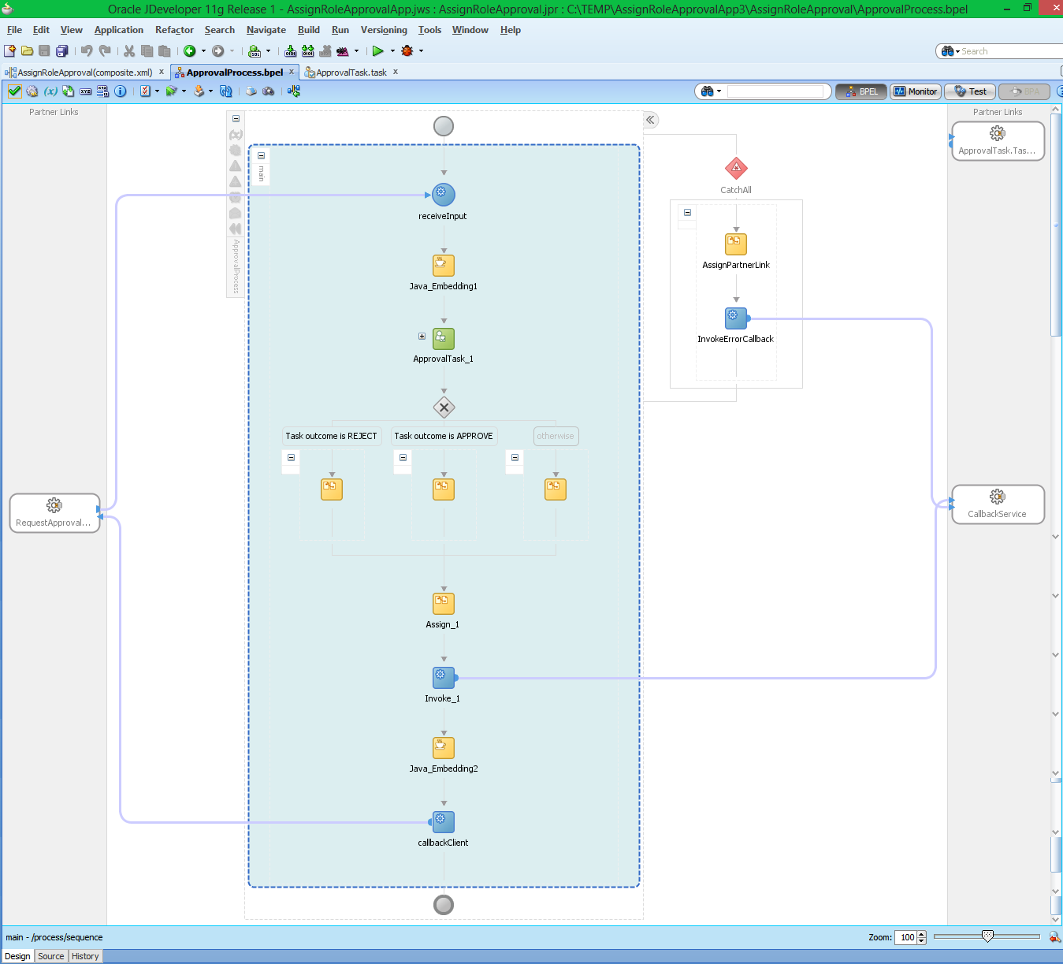Select the ApprovalTask.Tas... partner link
This screenshot has width=1063, height=964.
[x=998, y=141]
